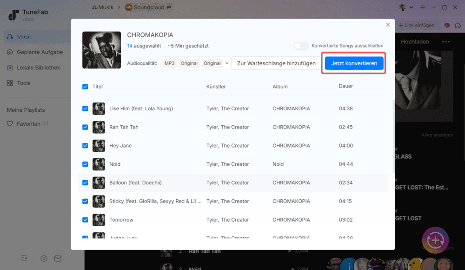Click the Musik headphones sidebar icon
This screenshot has width=465, height=270.
10,37
